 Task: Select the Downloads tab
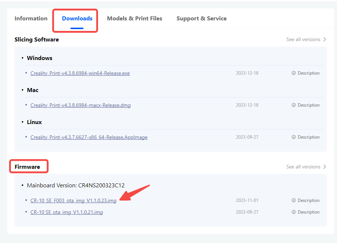click(x=77, y=19)
